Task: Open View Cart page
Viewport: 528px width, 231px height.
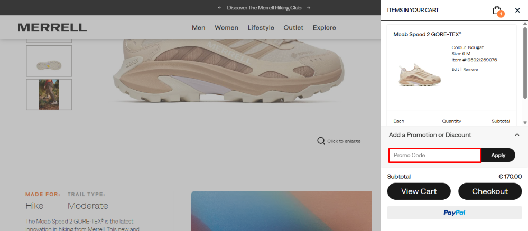Action: tap(419, 191)
